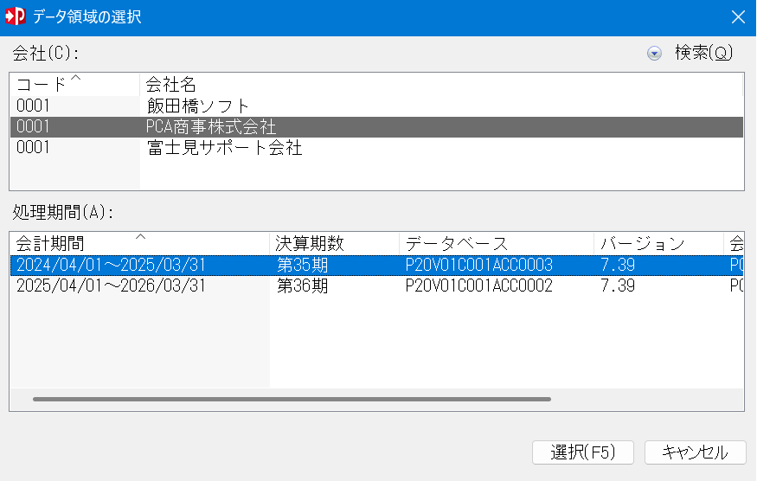Click code 0001 beside 富士見サポート会社
Image resolution: width=757 pixels, height=481 pixels.
[33, 147]
